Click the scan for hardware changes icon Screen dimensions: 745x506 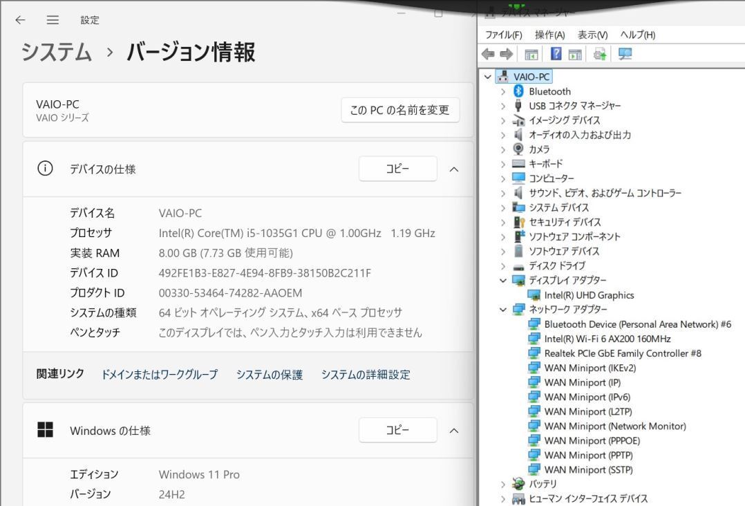click(625, 54)
